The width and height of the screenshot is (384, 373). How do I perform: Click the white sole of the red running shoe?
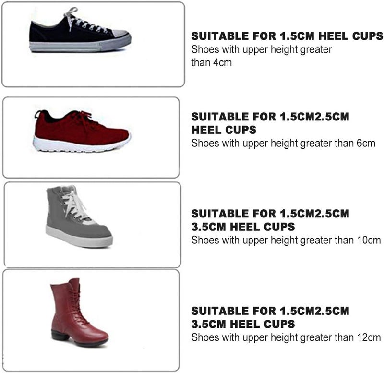click(x=81, y=146)
